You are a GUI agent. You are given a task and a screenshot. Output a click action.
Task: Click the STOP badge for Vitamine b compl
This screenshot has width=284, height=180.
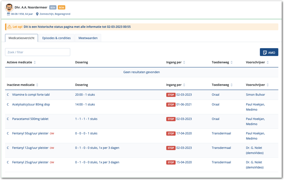tap(171, 95)
